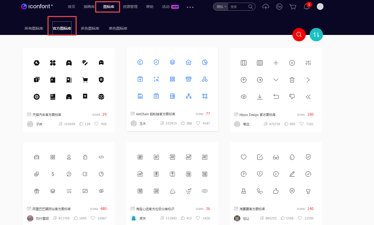Switch to 所有图标库 tab
374x225 pixels.
pos(34,28)
